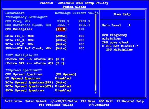149x109 pixels.
Task: Change SPP<->MCP Ref Clock Auto value
Action: point(61,48)
